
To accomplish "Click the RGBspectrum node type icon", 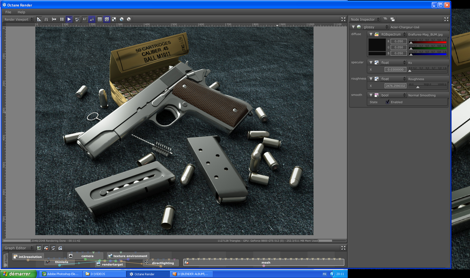I will click(377, 34).
